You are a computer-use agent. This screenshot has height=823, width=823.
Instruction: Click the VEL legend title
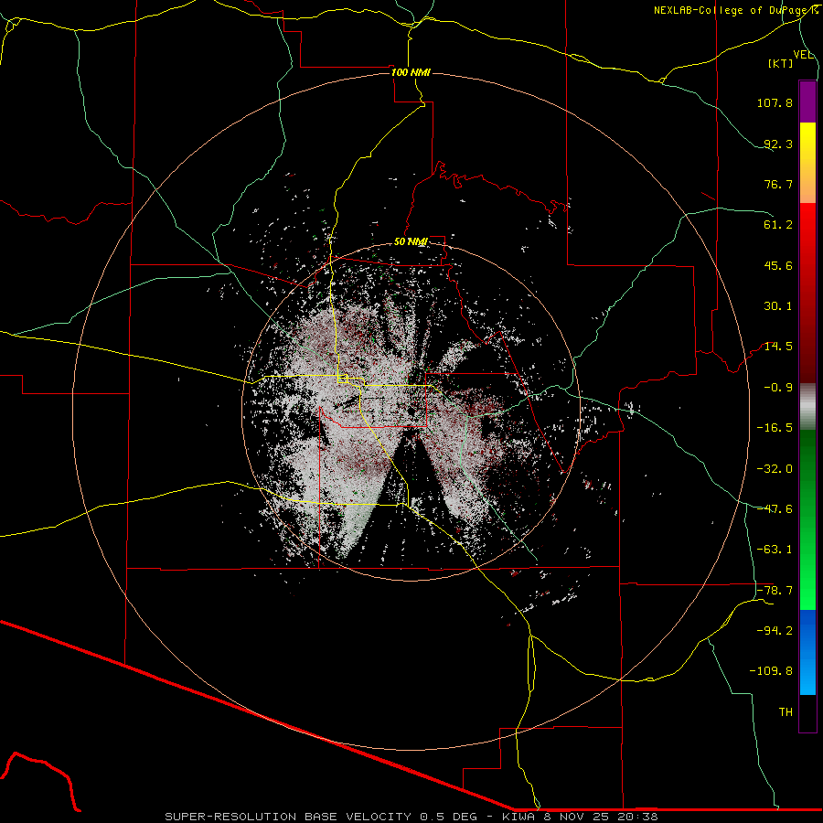(803, 55)
